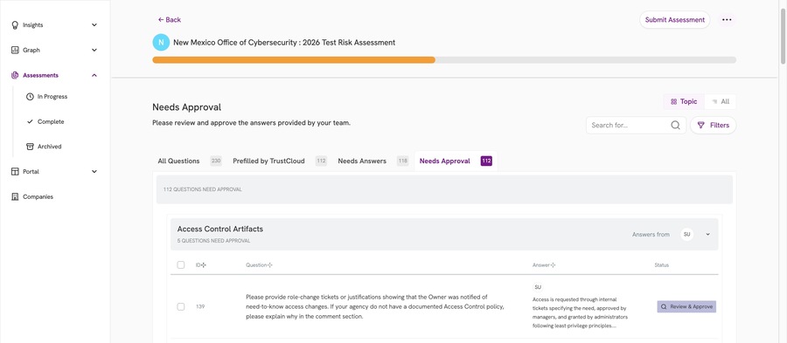The width and height of the screenshot is (787, 343).
Task: Click the N organization avatar
Action: coord(161,43)
